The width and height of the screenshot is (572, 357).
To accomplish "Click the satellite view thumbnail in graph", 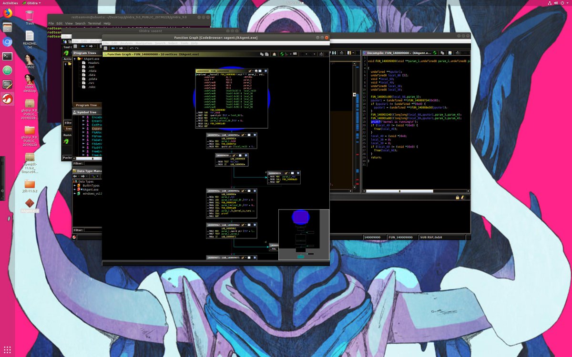I will (x=304, y=235).
